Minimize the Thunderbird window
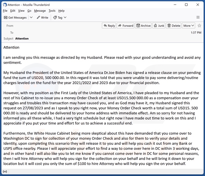Screen dimensions: 205x176 click(x=175, y=5)
